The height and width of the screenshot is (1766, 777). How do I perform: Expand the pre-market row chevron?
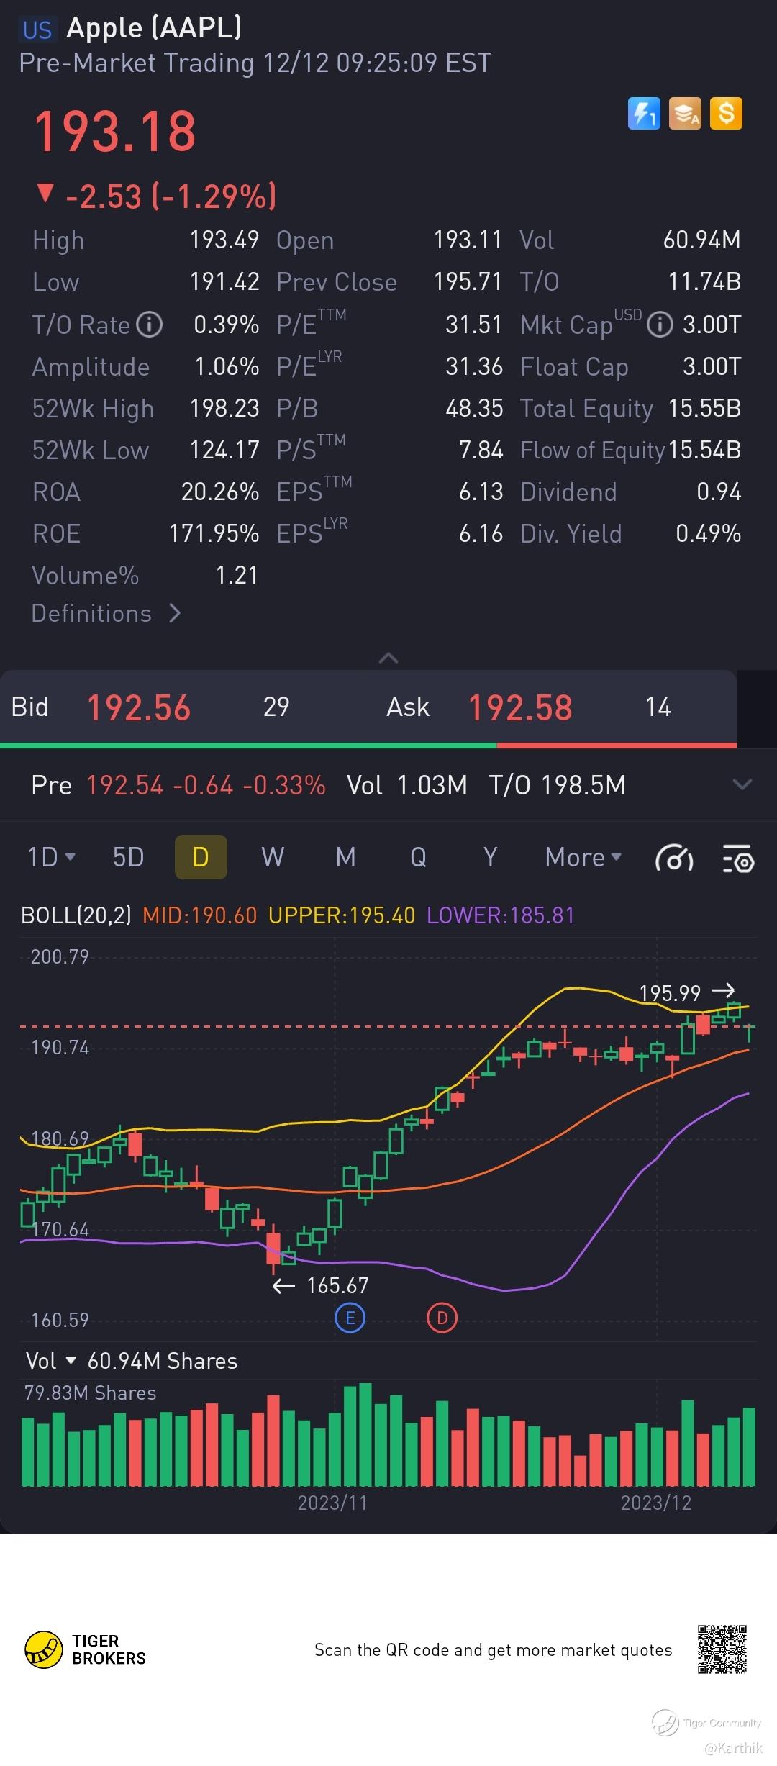pos(742,784)
